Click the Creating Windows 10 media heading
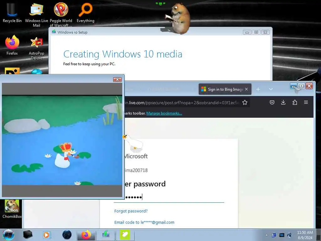 [123, 54]
